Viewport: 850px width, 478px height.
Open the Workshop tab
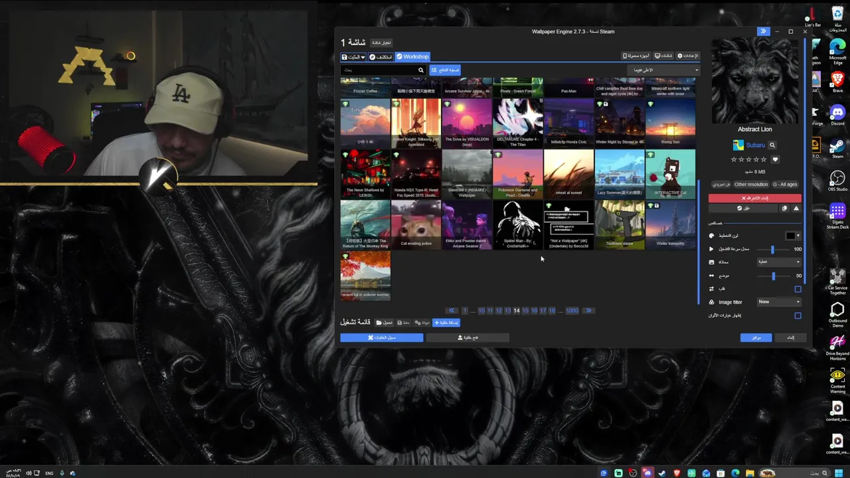click(x=413, y=56)
